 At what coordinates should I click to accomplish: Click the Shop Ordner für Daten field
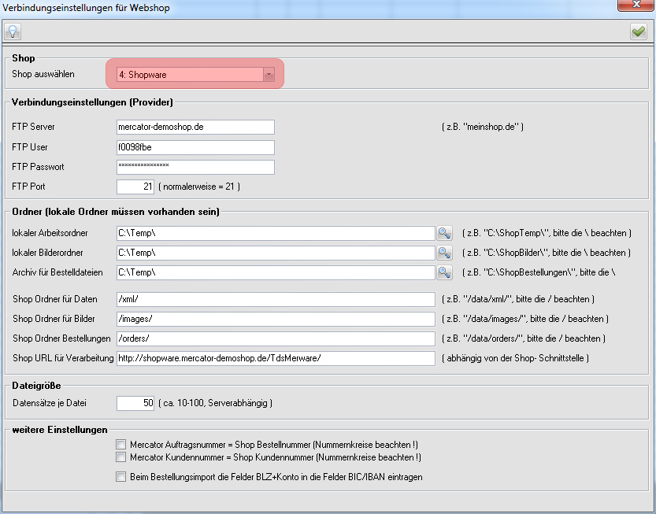276,299
